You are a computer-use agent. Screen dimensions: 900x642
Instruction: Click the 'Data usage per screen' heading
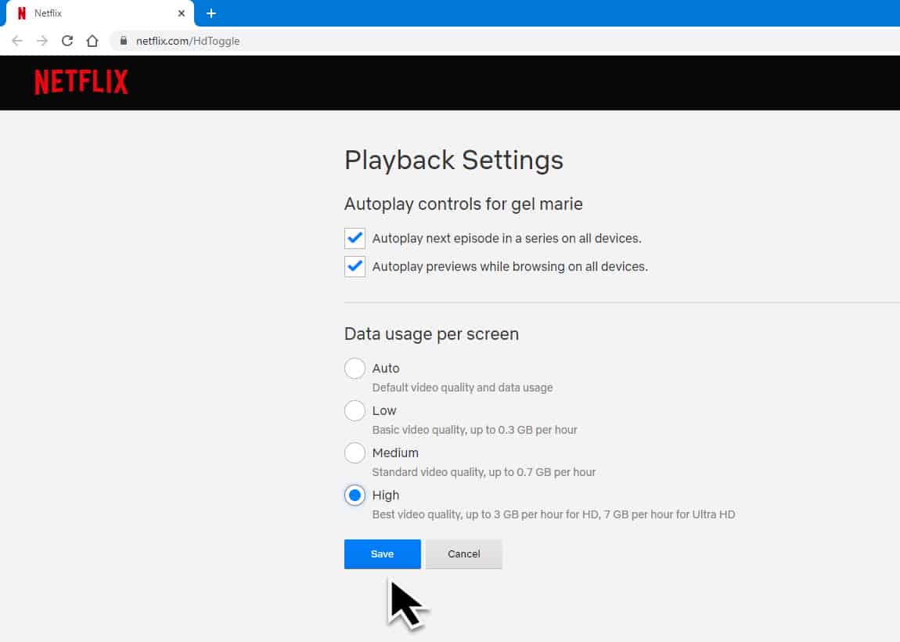tap(431, 334)
